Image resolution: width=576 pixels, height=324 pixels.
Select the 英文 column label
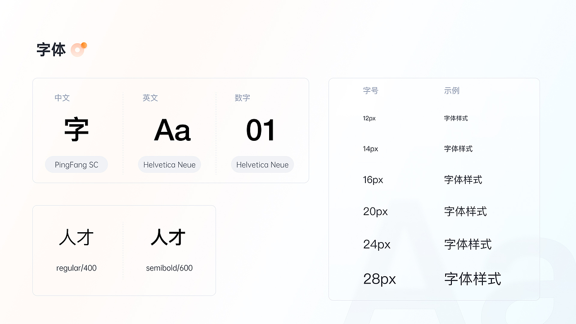[150, 98]
